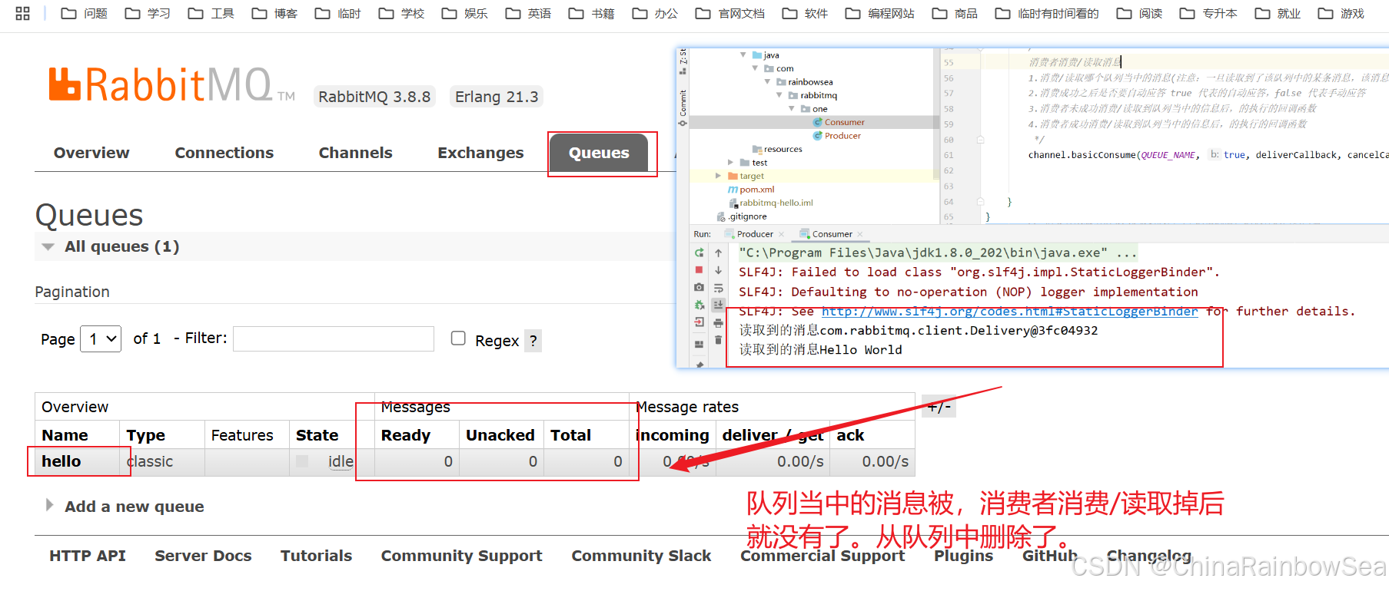Viewport: 1389px width, 591px height.
Task: Click the Regex help question mark button
Action: 533,340
